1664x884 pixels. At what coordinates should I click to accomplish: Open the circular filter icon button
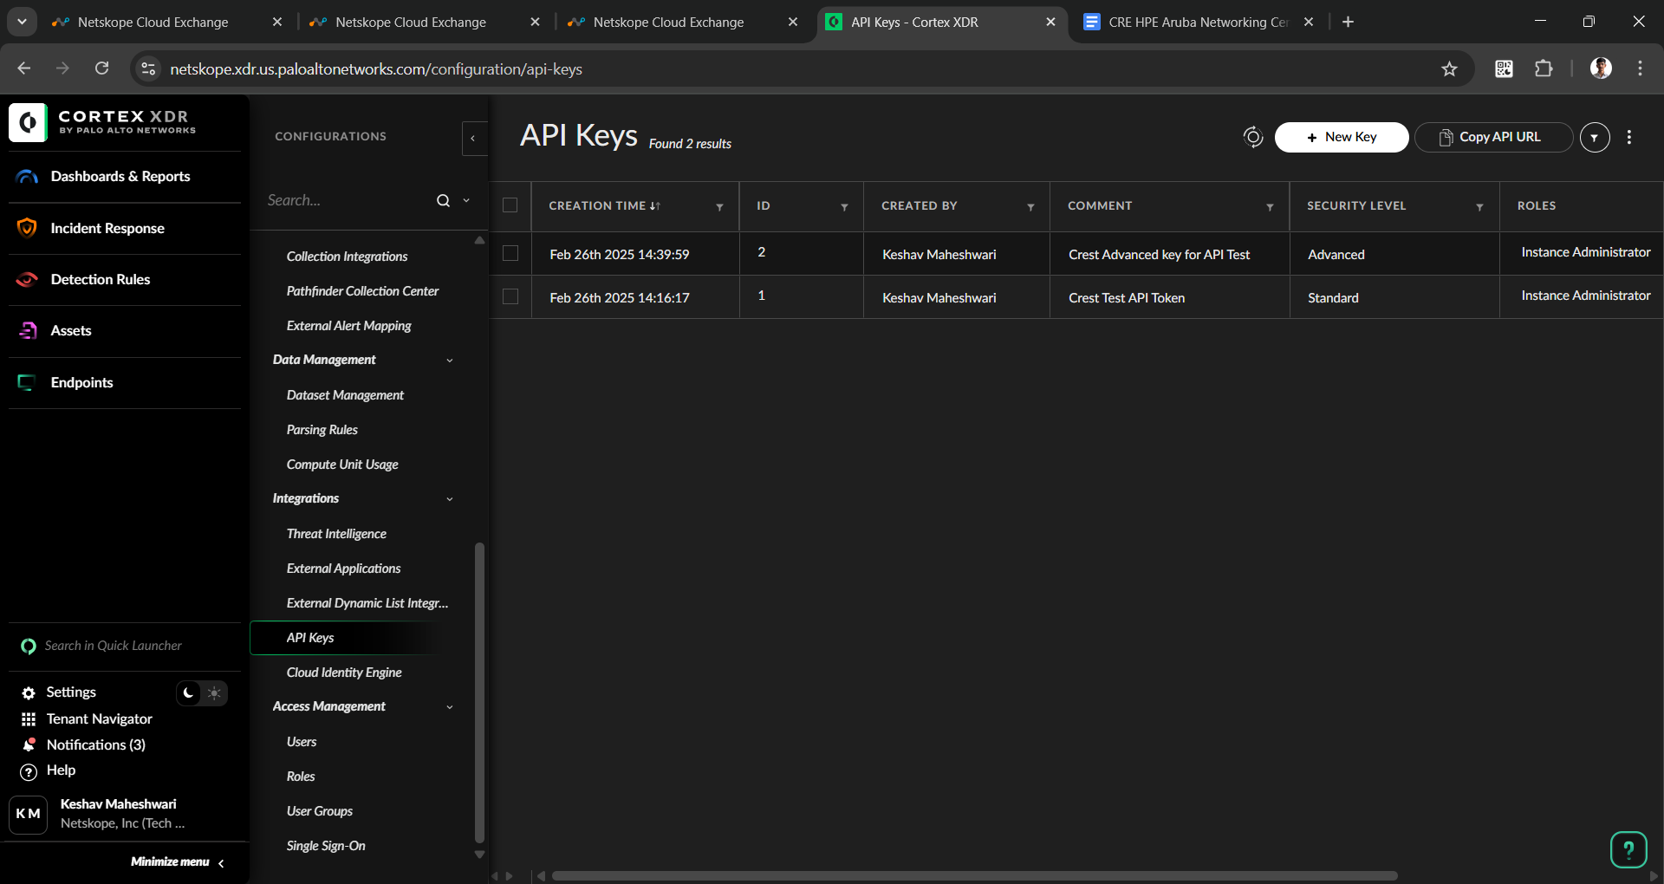(x=1594, y=137)
